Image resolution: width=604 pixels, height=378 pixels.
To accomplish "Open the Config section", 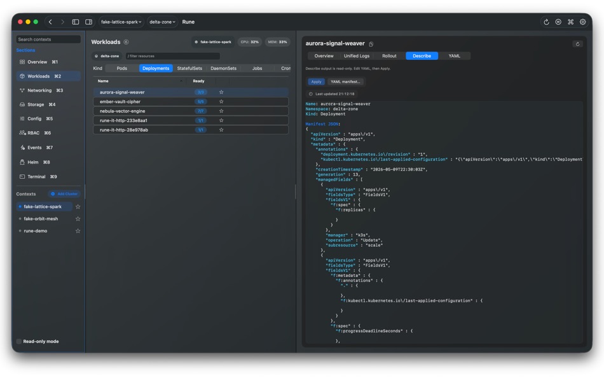I will pyautogui.click(x=48, y=119).
